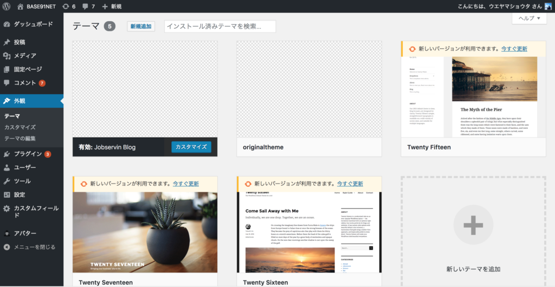555x287 pixels.
Task: Open the ユーザー menu
Action: (x=32, y=167)
